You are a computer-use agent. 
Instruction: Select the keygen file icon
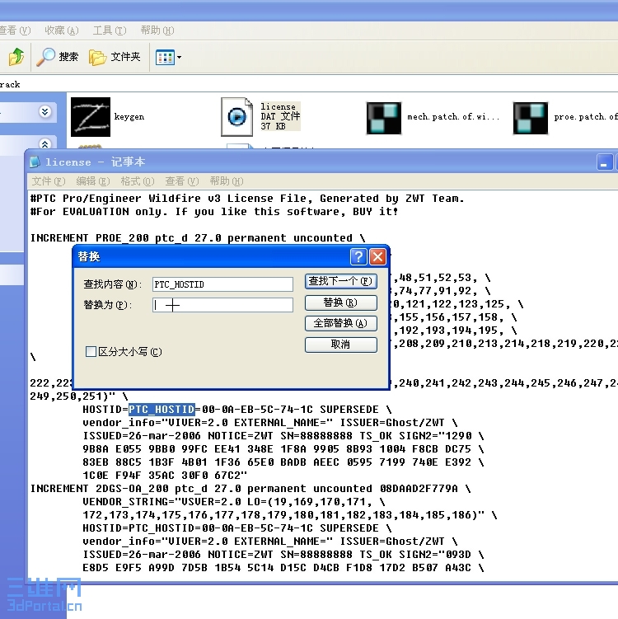(x=91, y=117)
